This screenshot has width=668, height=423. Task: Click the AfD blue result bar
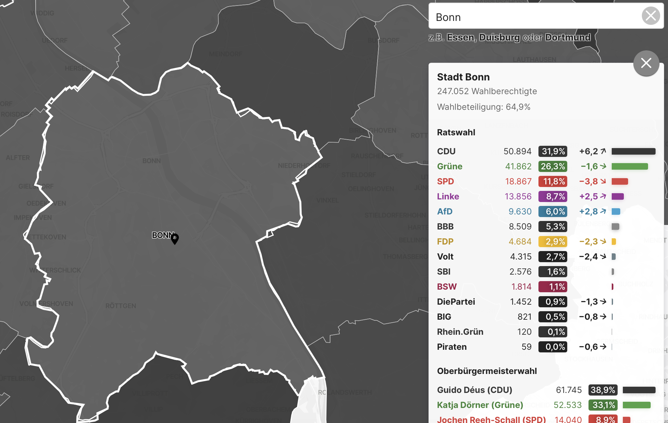(616, 211)
